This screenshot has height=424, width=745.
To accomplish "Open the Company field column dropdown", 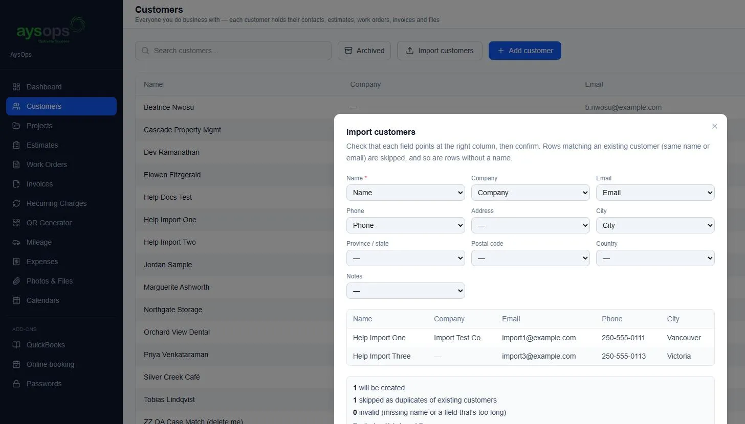I will [x=531, y=193].
